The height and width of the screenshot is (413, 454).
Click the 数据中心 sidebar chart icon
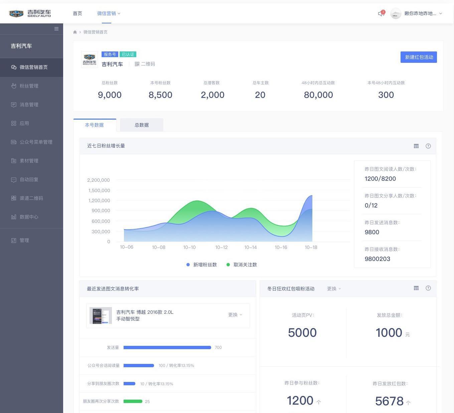point(14,217)
